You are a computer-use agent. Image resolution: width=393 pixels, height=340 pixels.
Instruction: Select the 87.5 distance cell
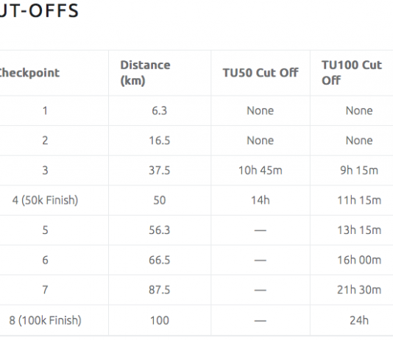pyautogui.click(x=160, y=290)
